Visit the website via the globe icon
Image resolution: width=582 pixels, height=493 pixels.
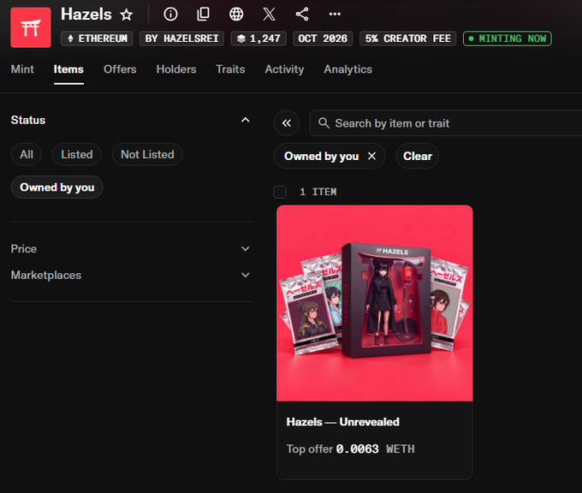pos(236,14)
